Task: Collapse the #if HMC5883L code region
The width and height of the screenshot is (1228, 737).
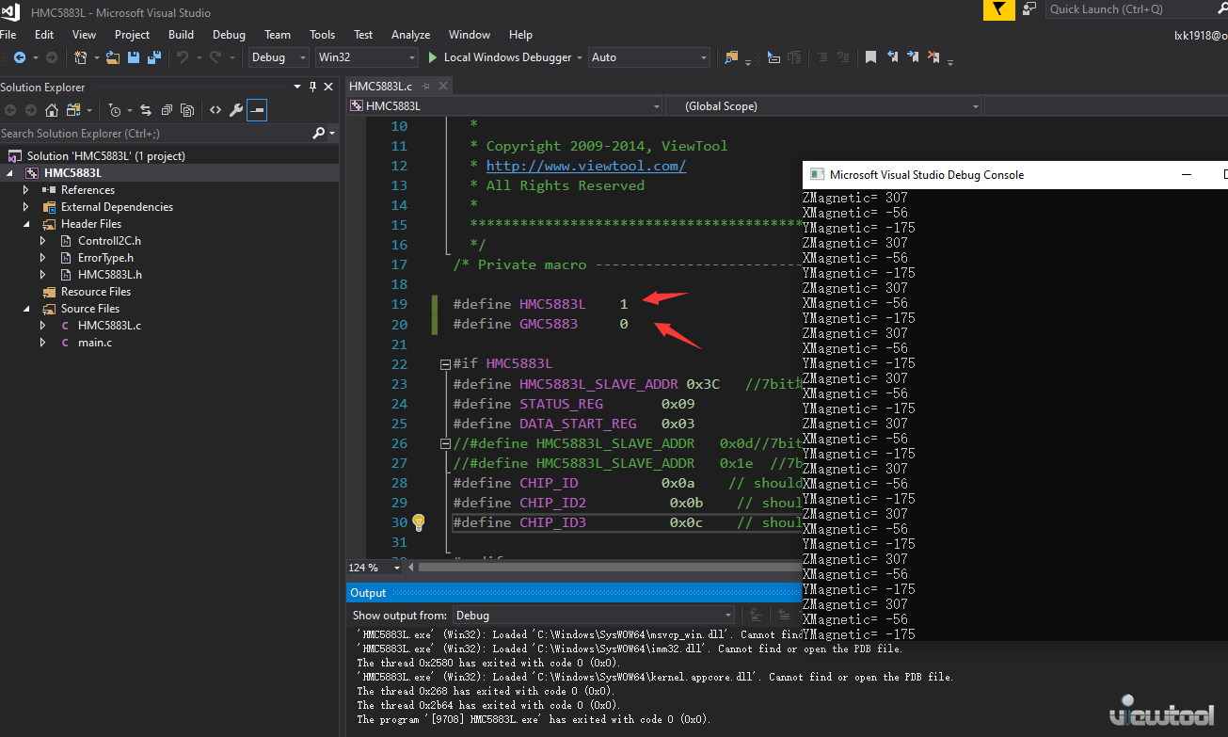Action: [x=445, y=364]
